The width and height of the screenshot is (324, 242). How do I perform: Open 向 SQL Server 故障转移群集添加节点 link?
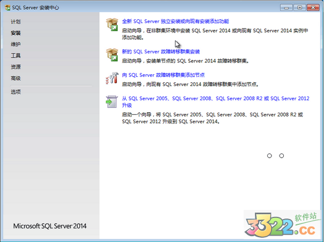click(x=163, y=75)
